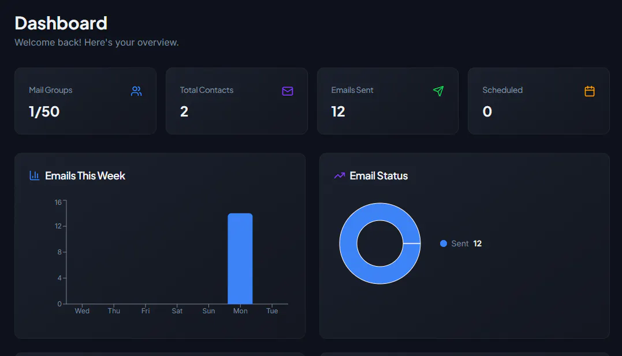Image resolution: width=622 pixels, height=356 pixels.
Task: Click the Scheduled calendar icon
Action: [x=590, y=91]
